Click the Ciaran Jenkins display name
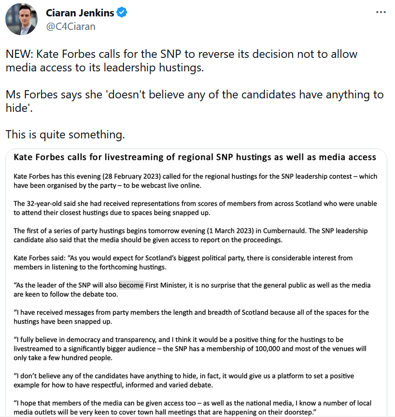Image resolution: width=395 pixels, height=417 pixels. point(80,13)
